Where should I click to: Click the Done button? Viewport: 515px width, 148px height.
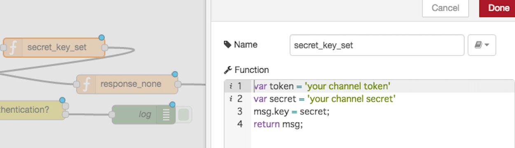pyautogui.click(x=498, y=8)
